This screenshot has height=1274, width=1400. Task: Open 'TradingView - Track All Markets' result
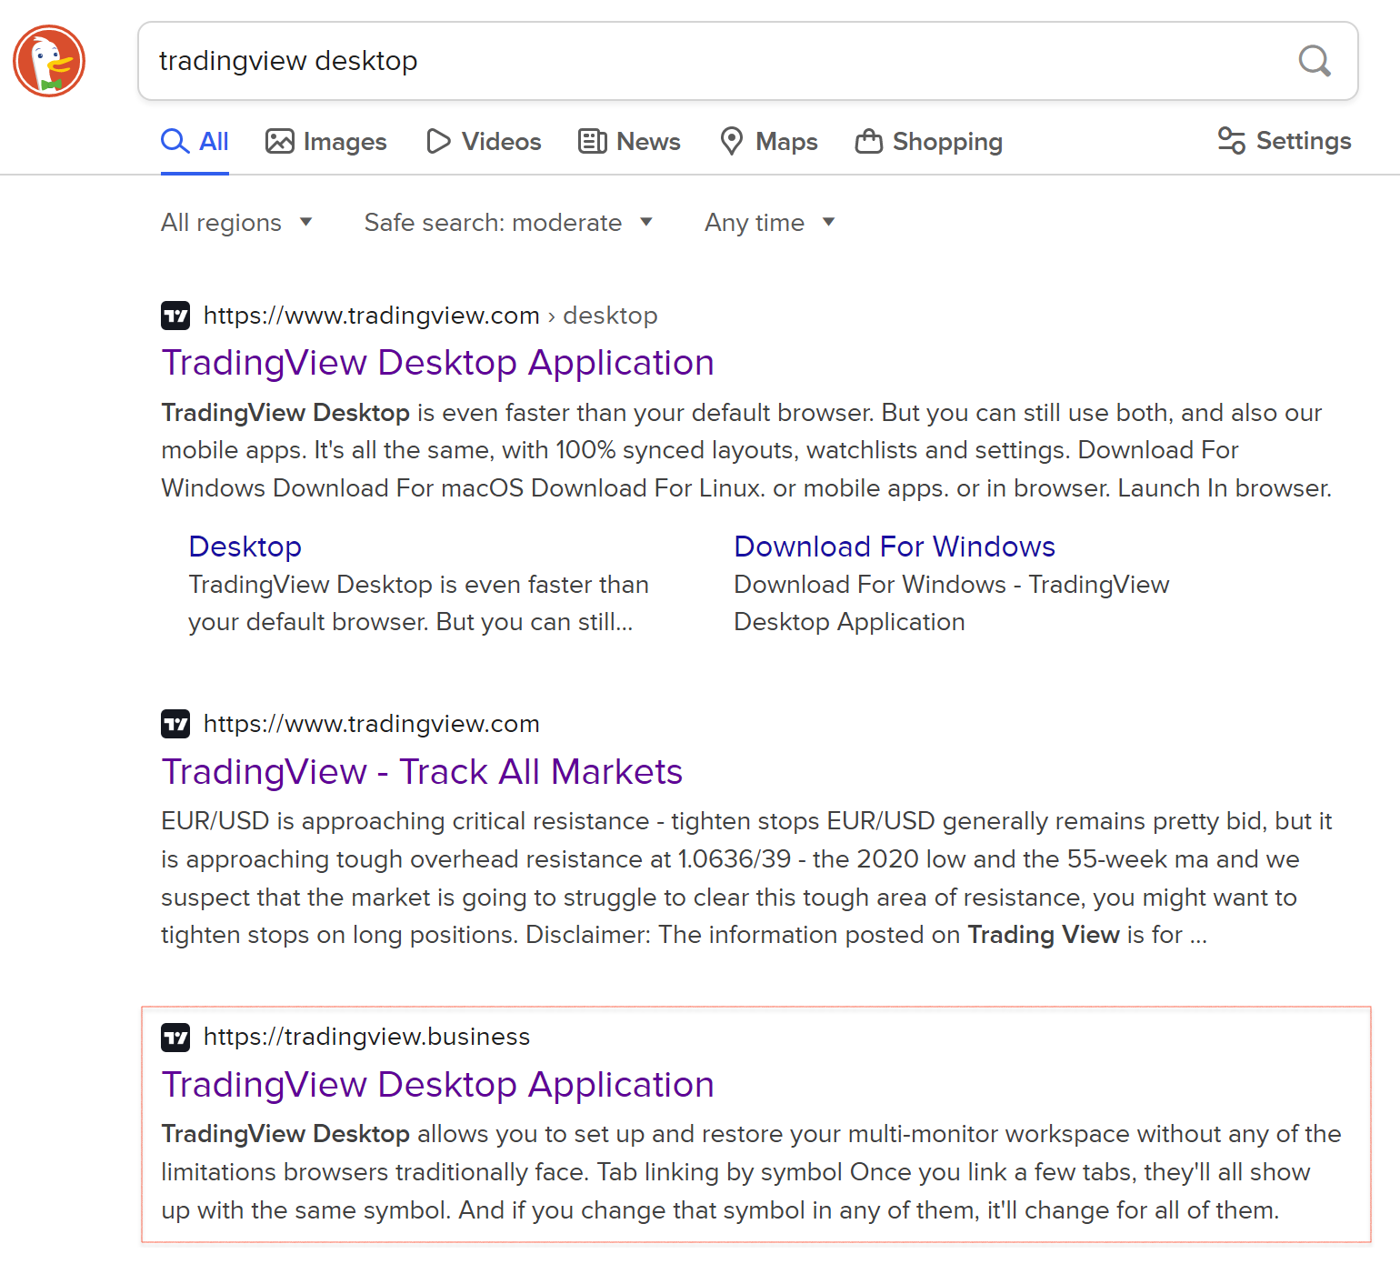pyautogui.click(x=422, y=772)
